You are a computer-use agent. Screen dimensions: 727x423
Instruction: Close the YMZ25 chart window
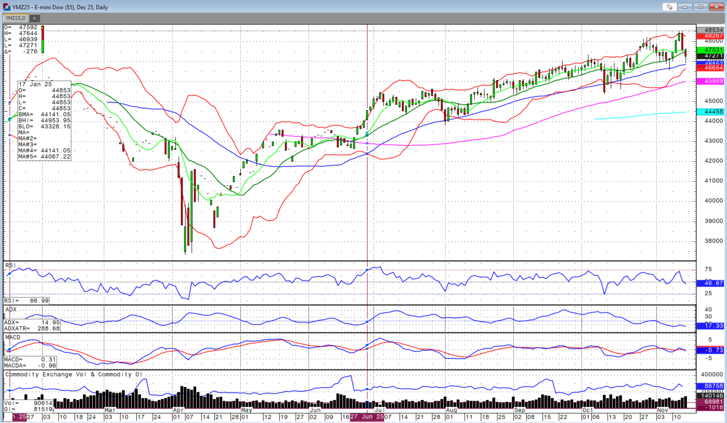(716, 7)
